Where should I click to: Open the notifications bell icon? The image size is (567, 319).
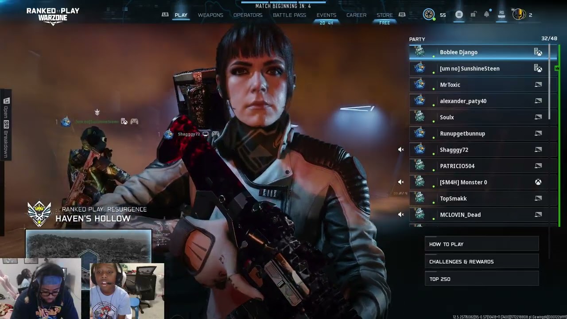486,15
